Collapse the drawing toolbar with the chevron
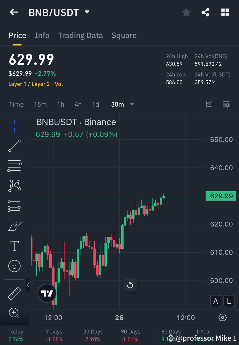Viewport: 239px width, 345px height. click(x=28, y=285)
